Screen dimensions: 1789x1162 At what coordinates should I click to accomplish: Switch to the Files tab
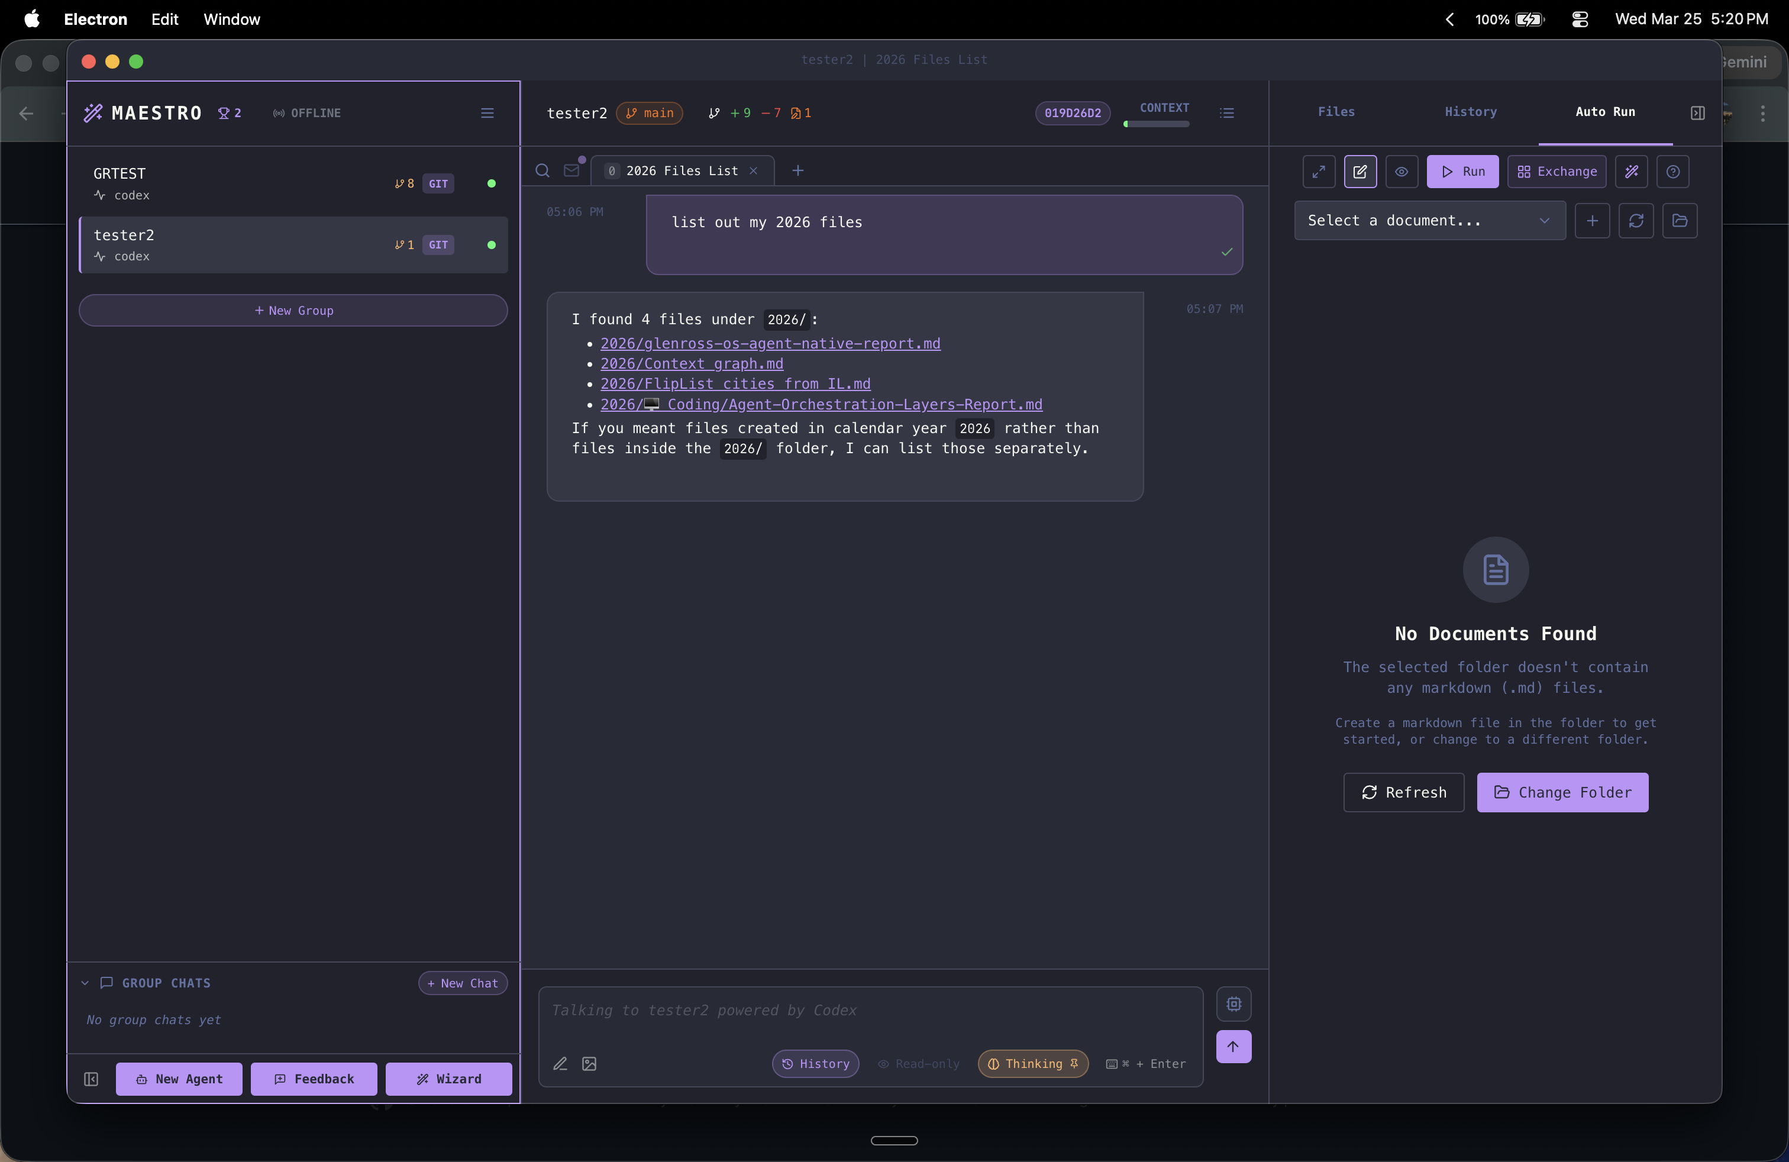pos(1336,111)
